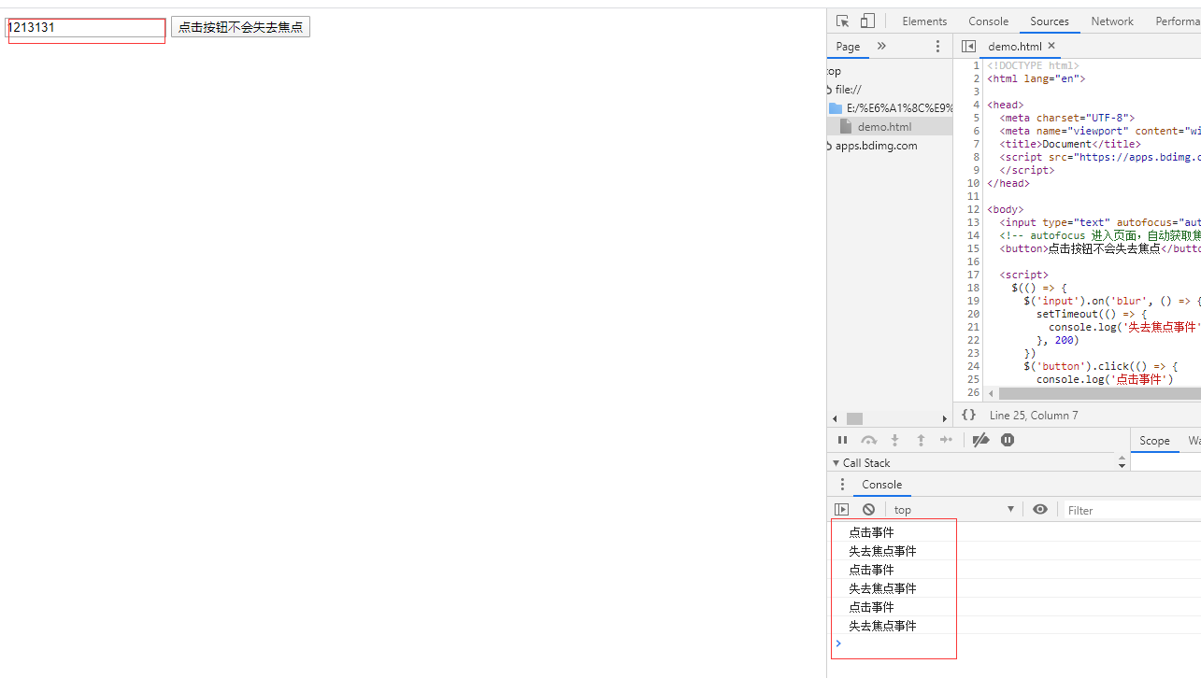The image size is (1201, 678).
Task: Open the top frame context dropdown
Action: pos(953,509)
